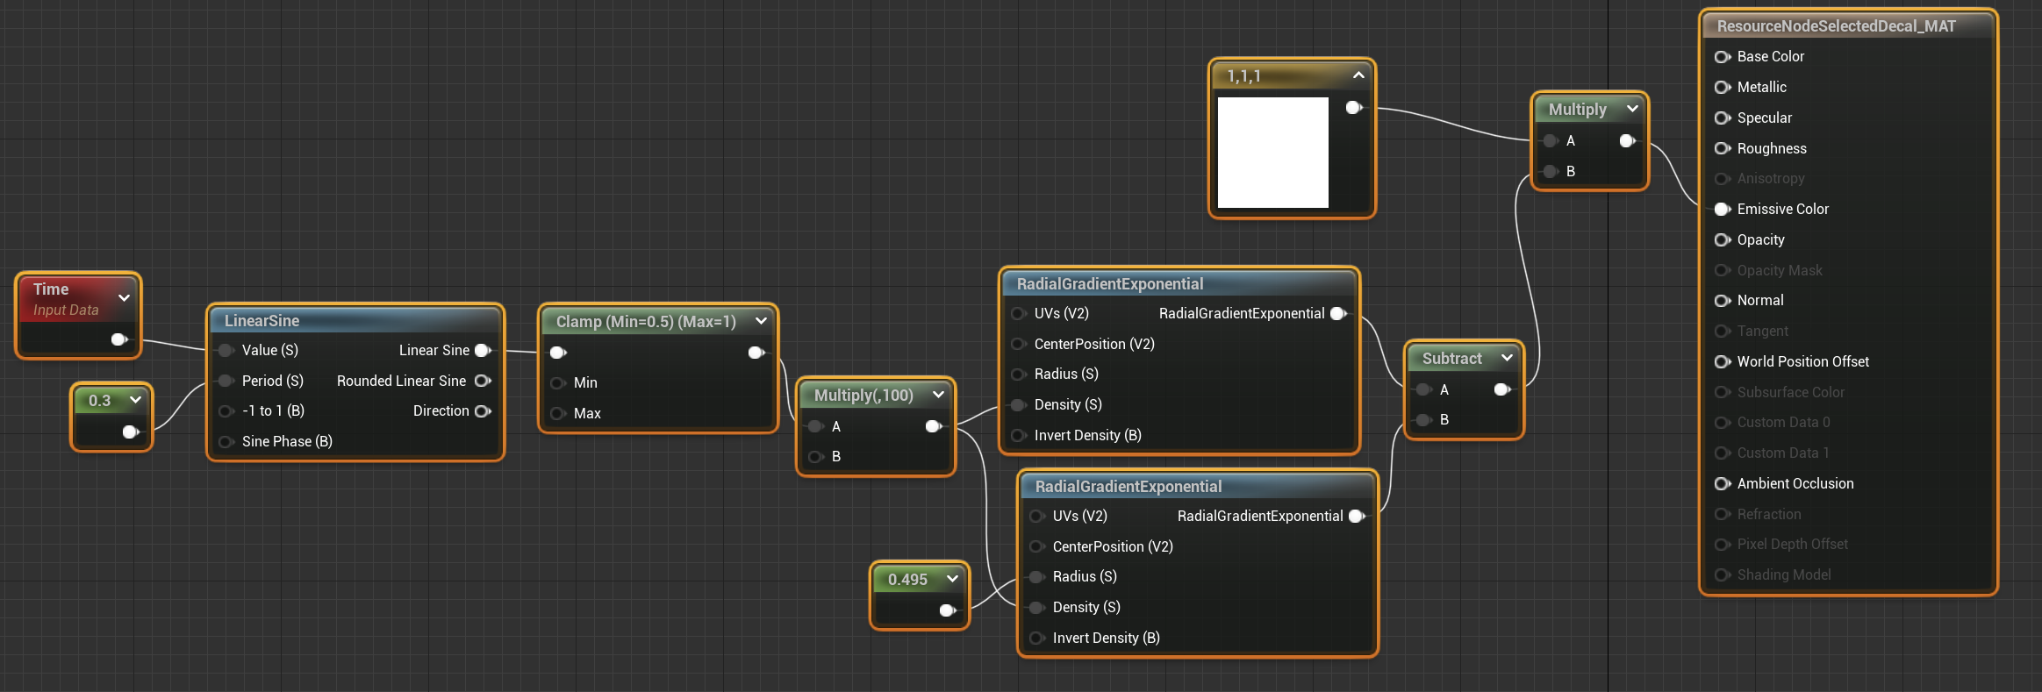Click the Time node output pin
The width and height of the screenshot is (2042, 692).
pos(118,339)
